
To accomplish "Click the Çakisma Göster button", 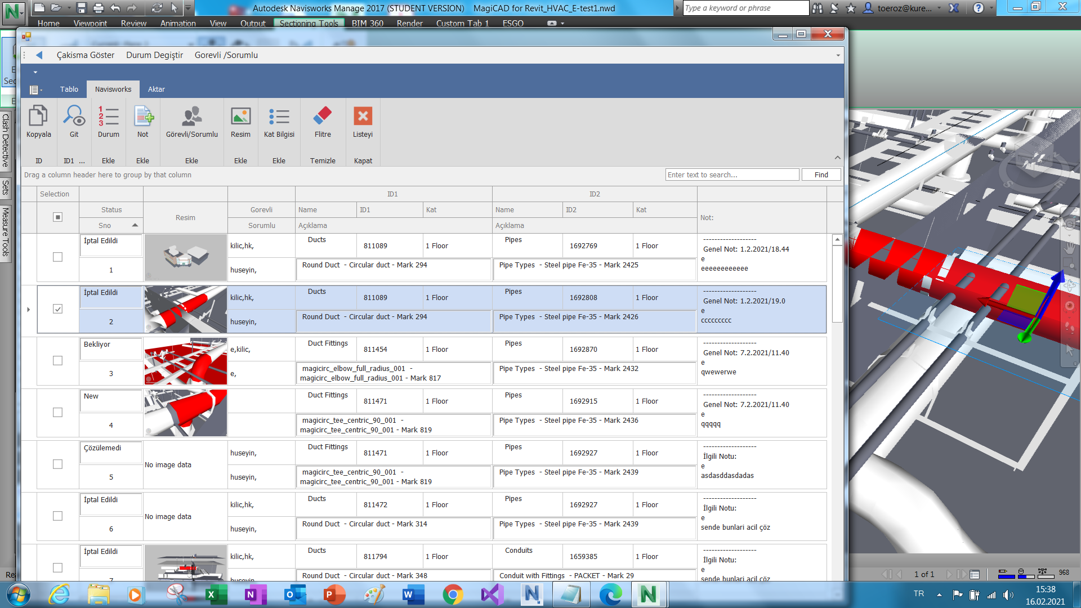I will [85, 55].
